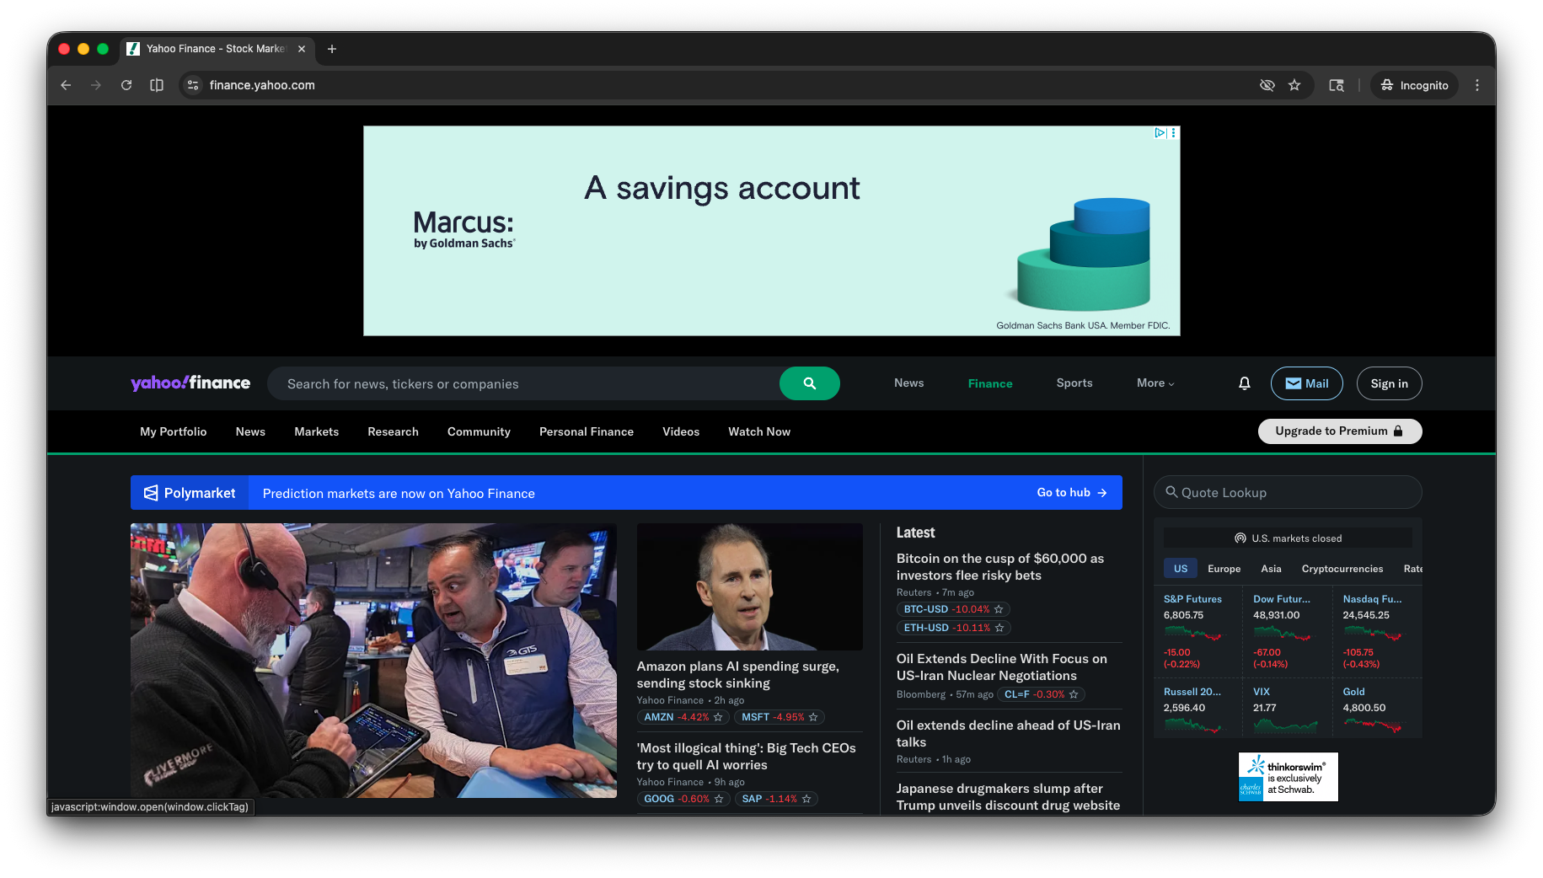
Task: Open Chrome's three-dot browser menu
Action: pyautogui.click(x=1476, y=85)
